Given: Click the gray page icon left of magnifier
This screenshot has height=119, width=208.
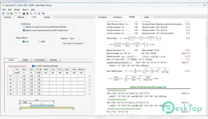Looking at the screenshot, I should pos(31,13).
